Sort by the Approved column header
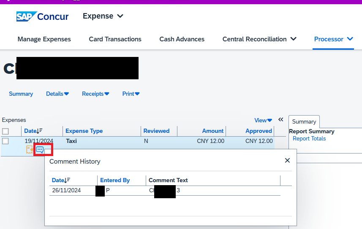 pos(259,131)
